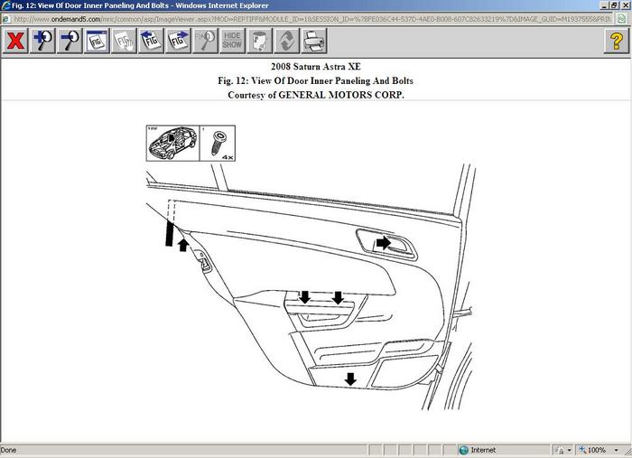Screen dimensions: 632x458
Task: Click 'Courtesy of GENERAL MOTORS CORP.' text
Action: pos(316,95)
